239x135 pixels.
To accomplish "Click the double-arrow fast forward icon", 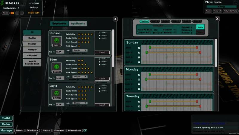I will click(x=17, y=13).
